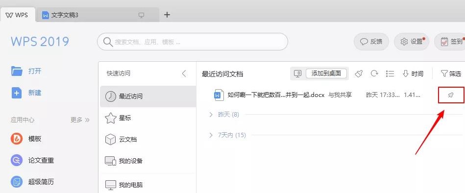Image resolution: width=465 pixels, height=193 pixels.
Task: Select 最近访问 in quick access
Action: [148, 96]
